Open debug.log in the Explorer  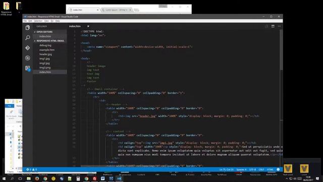click(45, 45)
